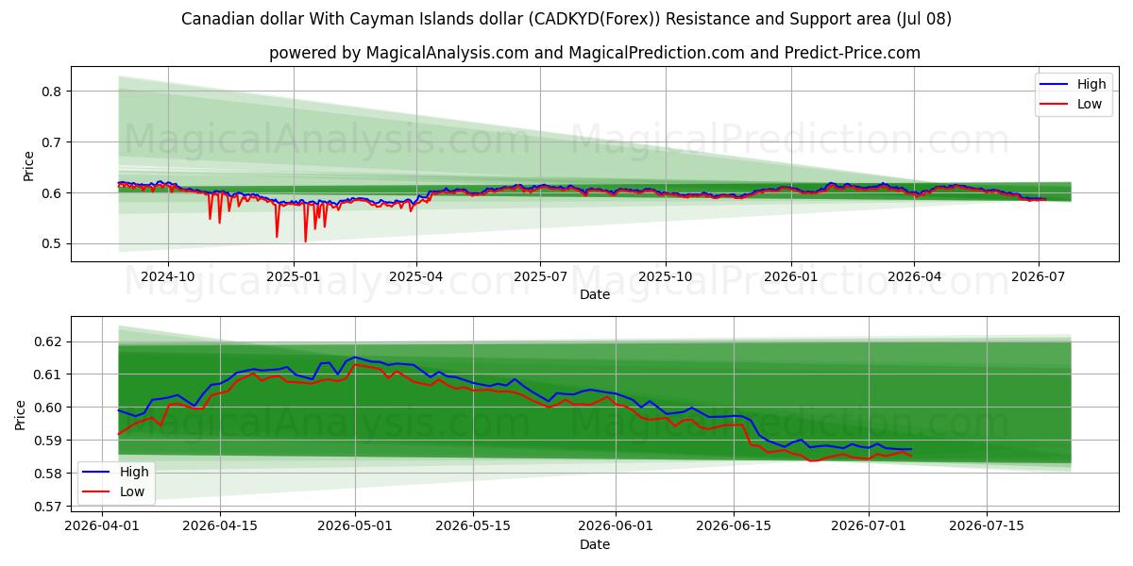
Task: Click the 0.57 price tick on bottom chart
Action: (48, 507)
